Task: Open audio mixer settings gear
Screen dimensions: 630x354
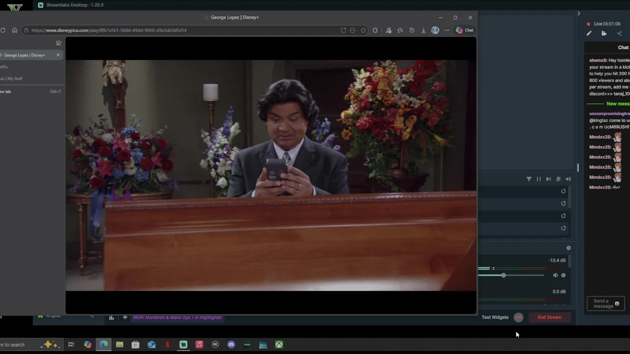Action: pos(568,248)
